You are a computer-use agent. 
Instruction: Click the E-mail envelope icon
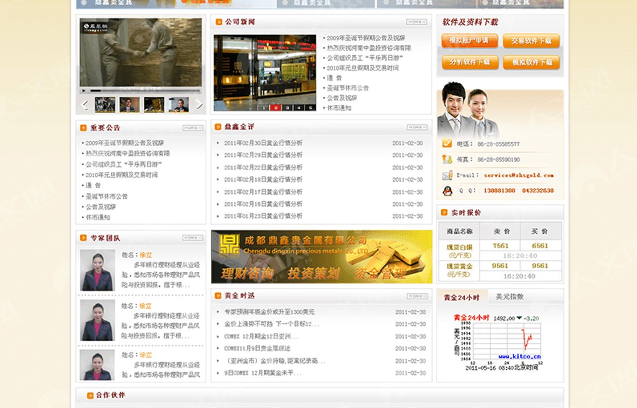click(x=447, y=175)
